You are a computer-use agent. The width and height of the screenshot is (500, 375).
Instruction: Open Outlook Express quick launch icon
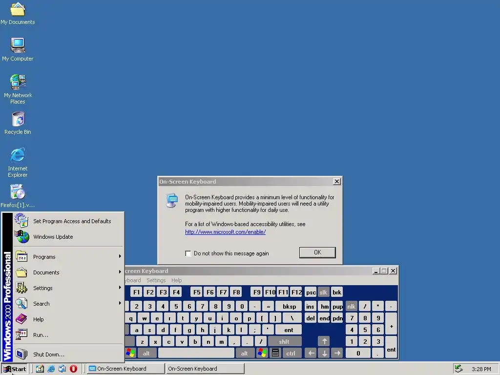point(62,369)
